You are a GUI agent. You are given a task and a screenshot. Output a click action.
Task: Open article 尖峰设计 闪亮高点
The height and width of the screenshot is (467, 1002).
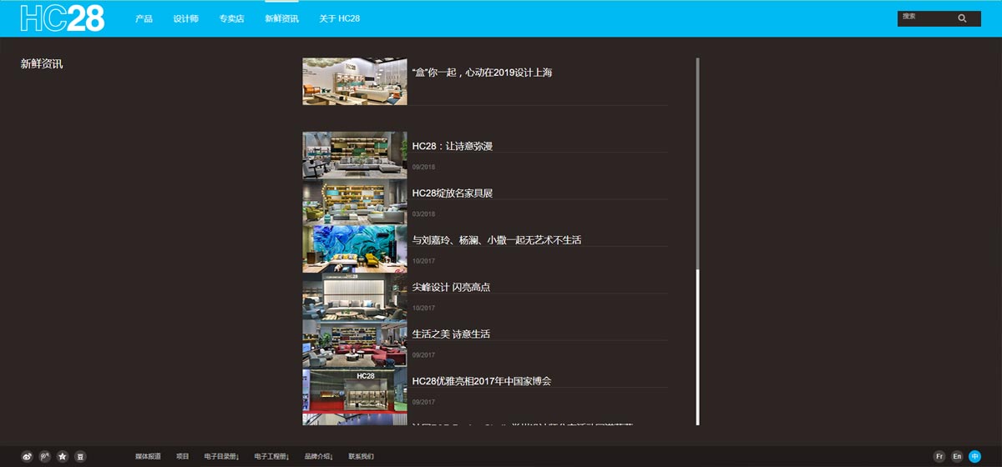(451, 287)
